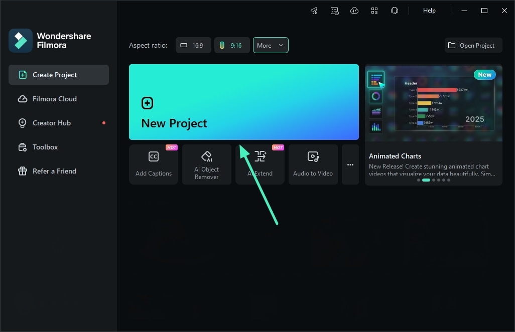The image size is (515, 332).
Task: Click the render queue list icon
Action: tap(334, 10)
